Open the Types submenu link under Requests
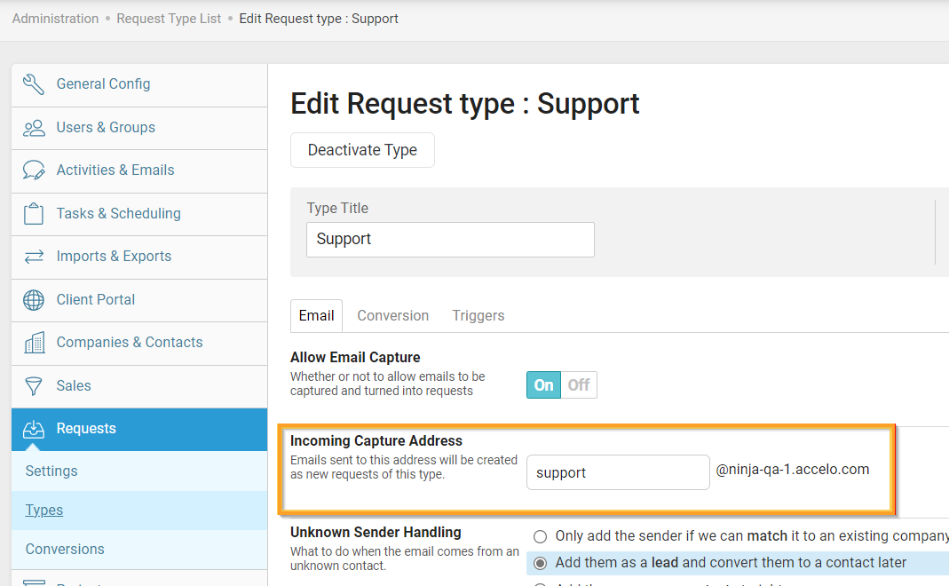The image size is (949, 586). tap(44, 511)
